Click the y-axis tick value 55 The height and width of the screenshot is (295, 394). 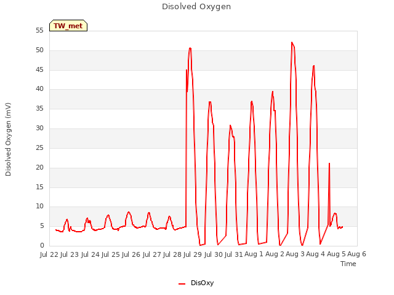(x=39, y=31)
